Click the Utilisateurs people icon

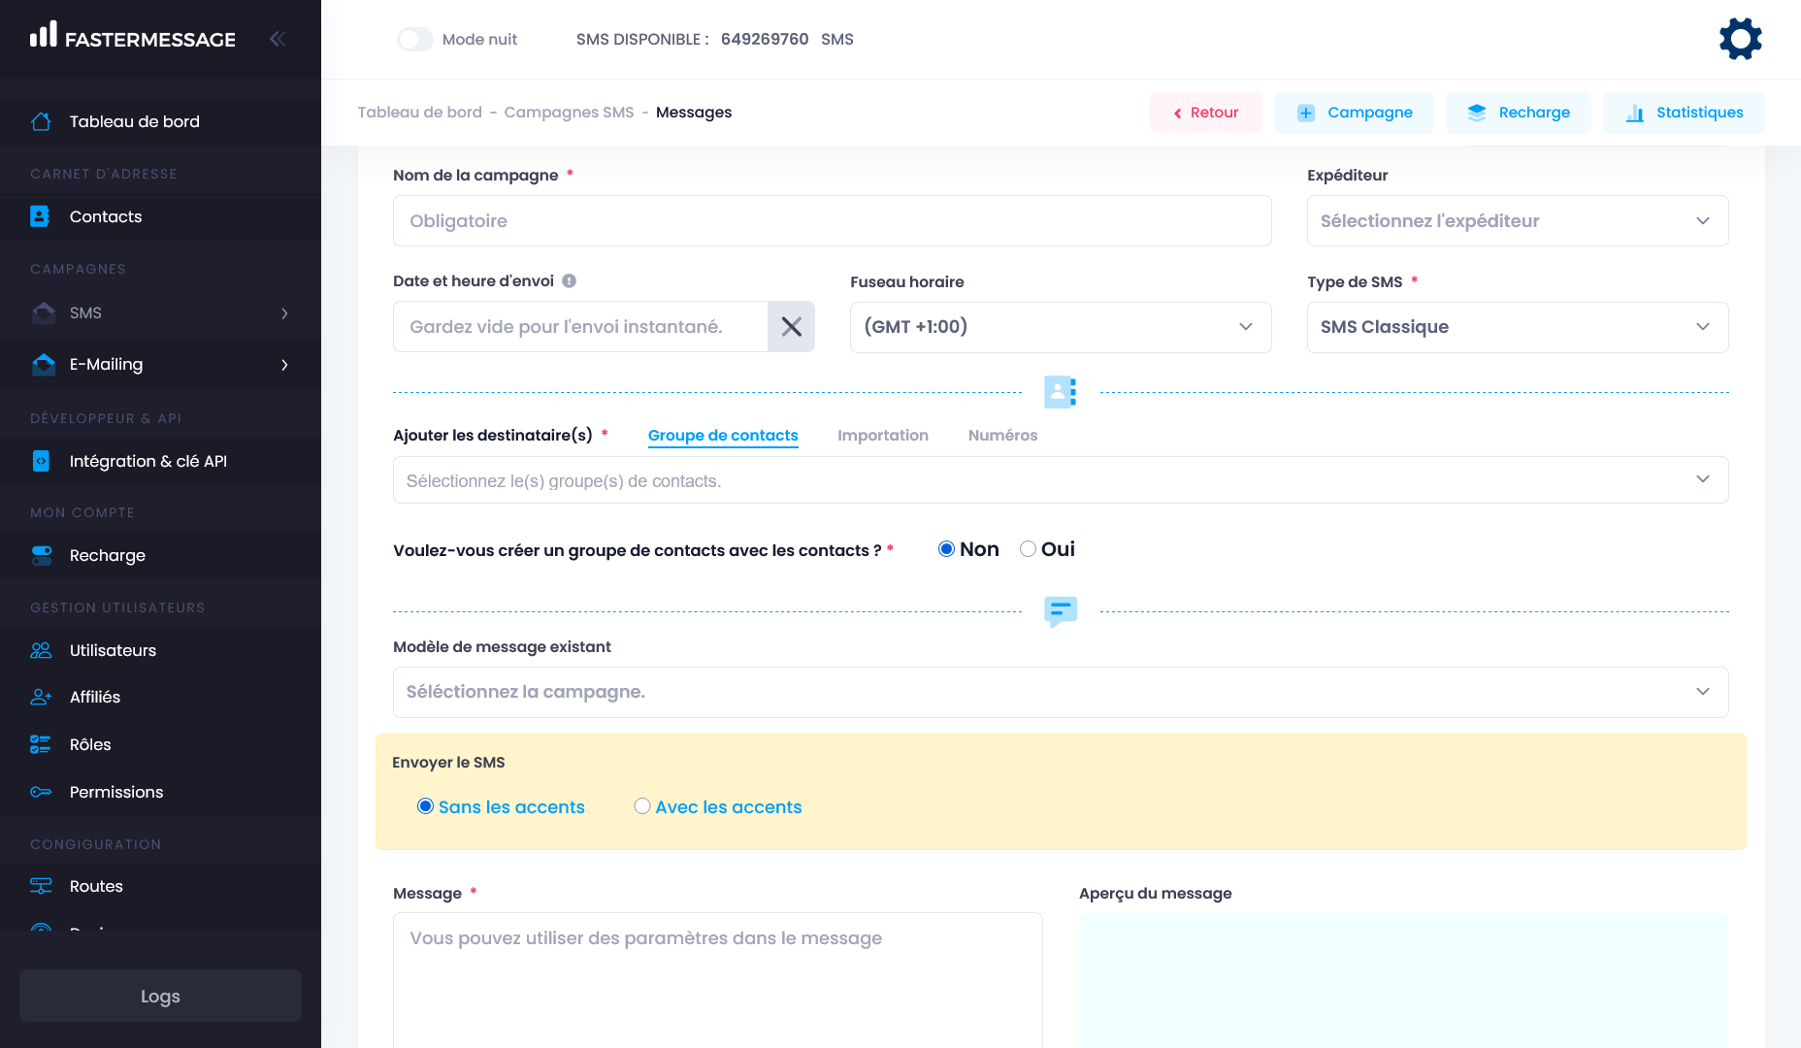coord(41,650)
